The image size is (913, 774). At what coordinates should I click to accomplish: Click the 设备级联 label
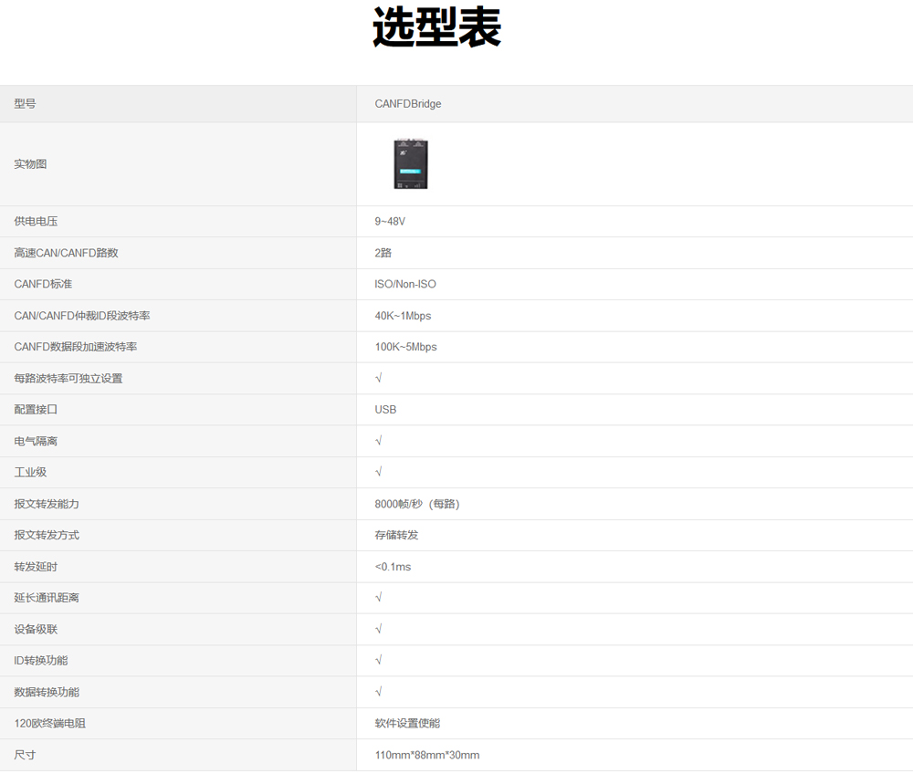click(36, 629)
